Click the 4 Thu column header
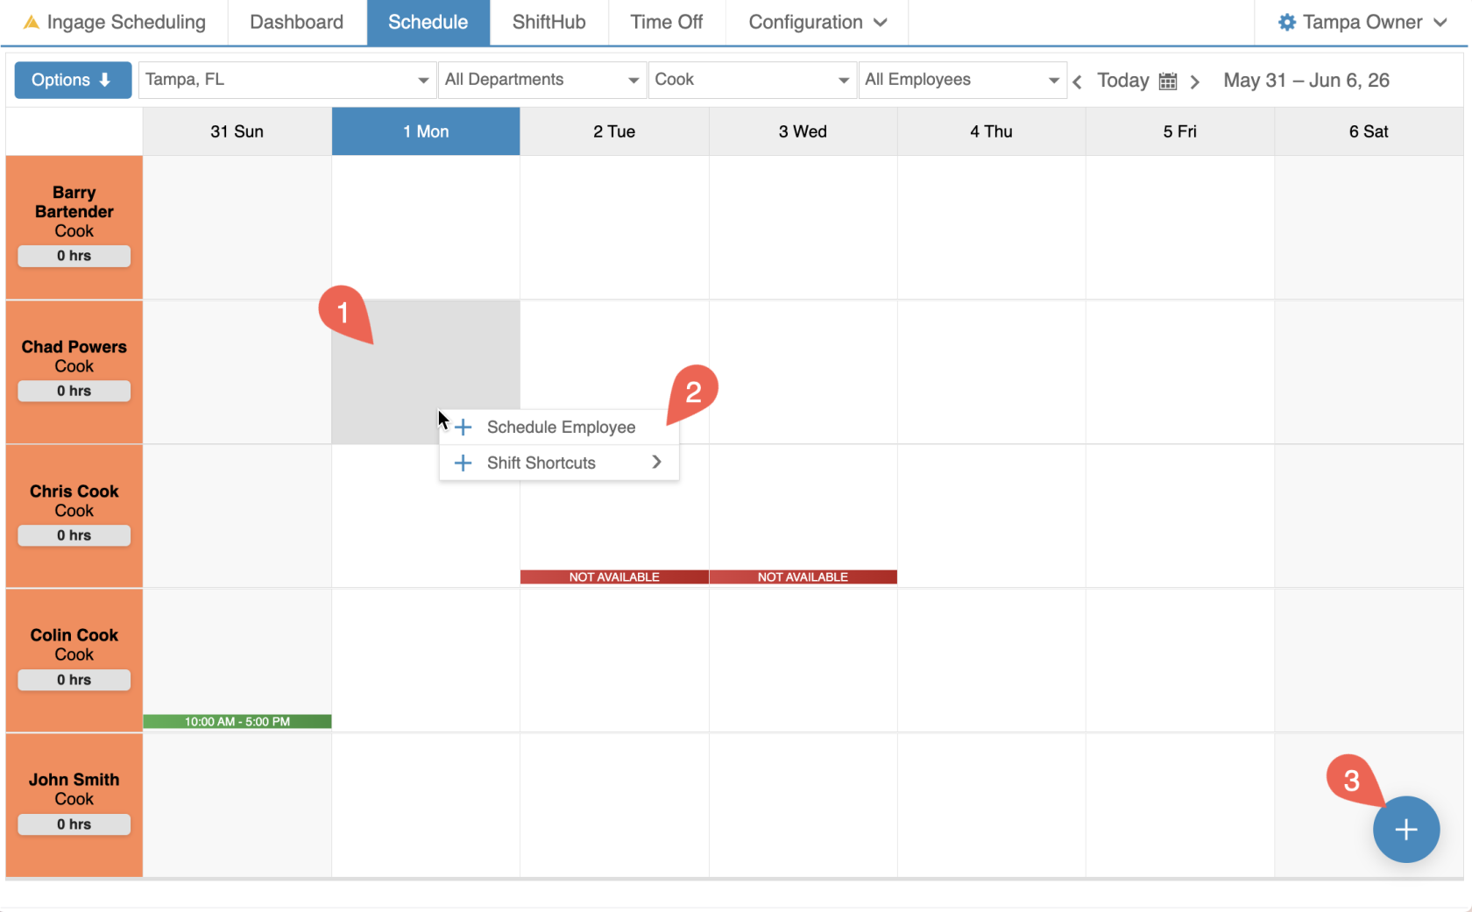This screenshot has height=912, width=1472. point(991,131)
